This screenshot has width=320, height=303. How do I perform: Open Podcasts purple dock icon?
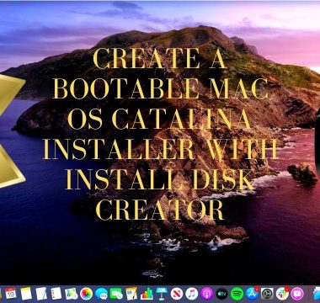[207, 294]
